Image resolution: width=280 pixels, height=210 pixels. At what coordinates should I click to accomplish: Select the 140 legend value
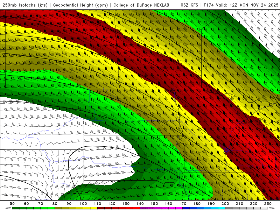(x=140, y=204)
